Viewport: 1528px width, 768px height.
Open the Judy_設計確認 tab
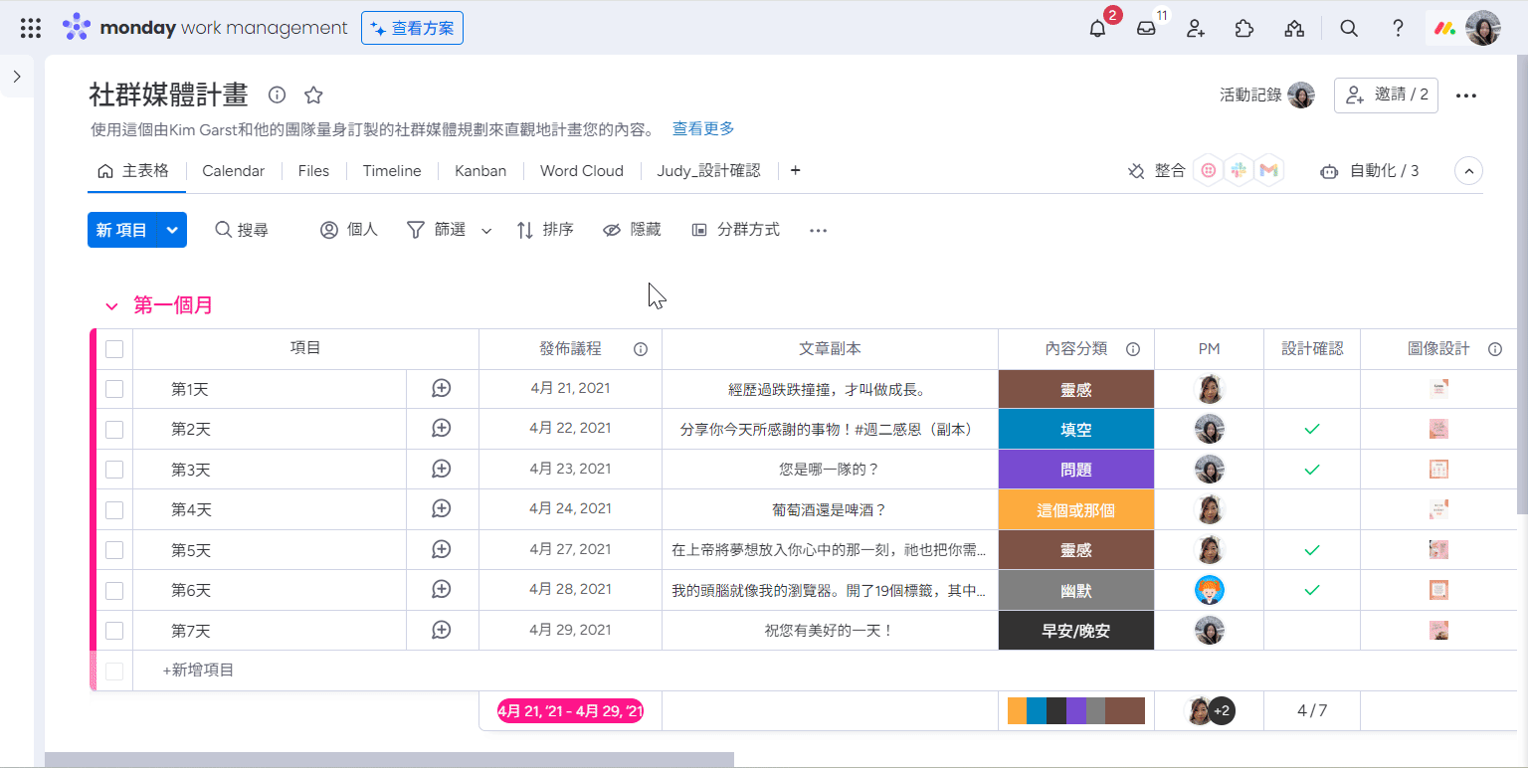708,171
